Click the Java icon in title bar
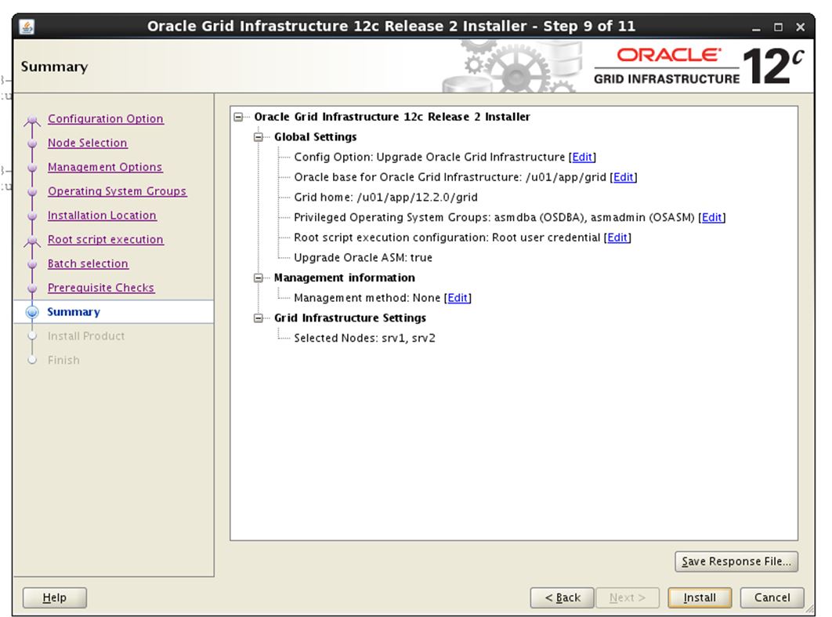Image resolution: width=832 pixels, height=617 pixels. 27,26
